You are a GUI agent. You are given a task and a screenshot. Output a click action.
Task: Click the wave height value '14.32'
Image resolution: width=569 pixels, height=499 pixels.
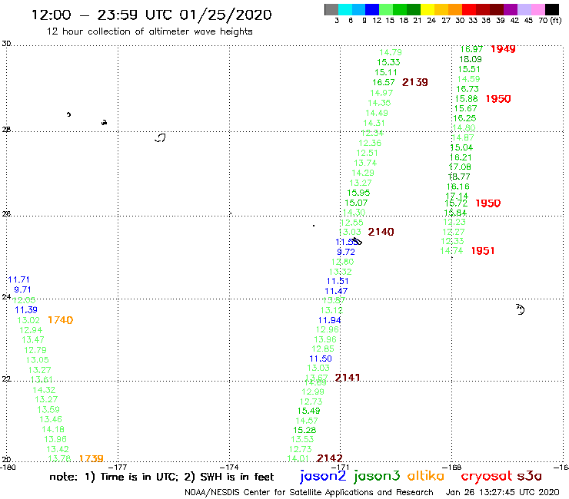[x=44, y=390]
